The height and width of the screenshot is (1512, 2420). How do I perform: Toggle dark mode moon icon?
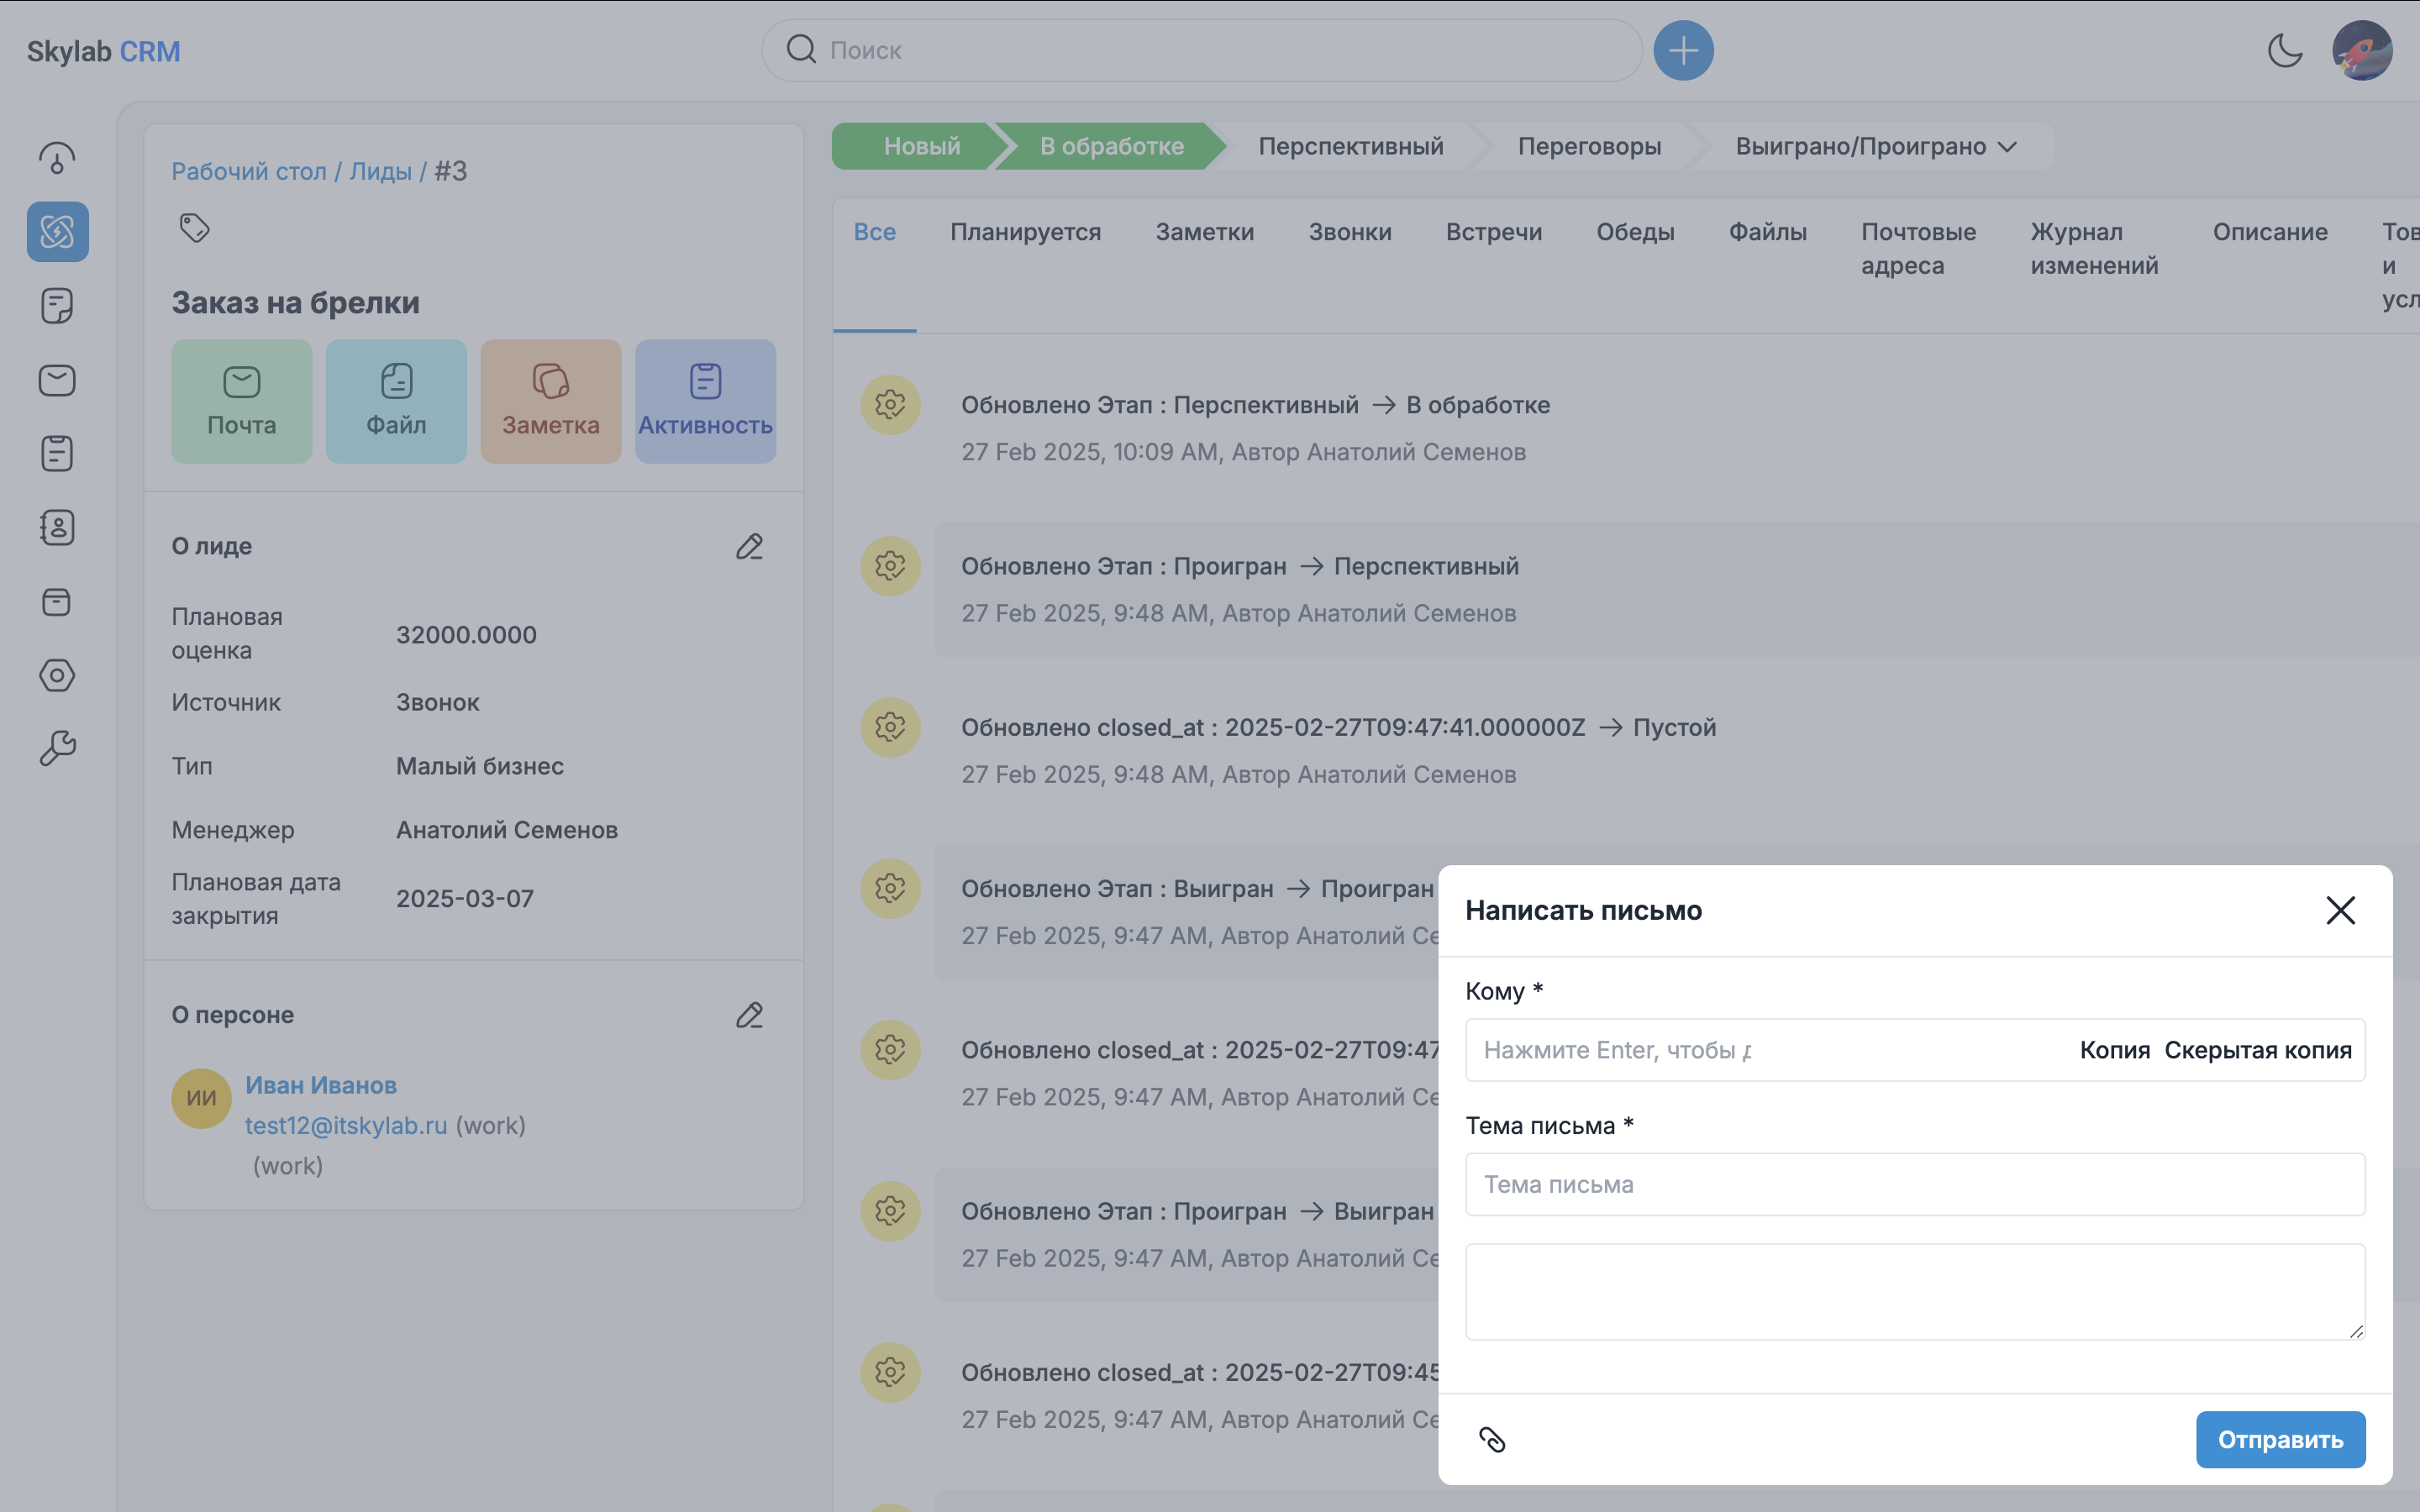point(2285,50)
